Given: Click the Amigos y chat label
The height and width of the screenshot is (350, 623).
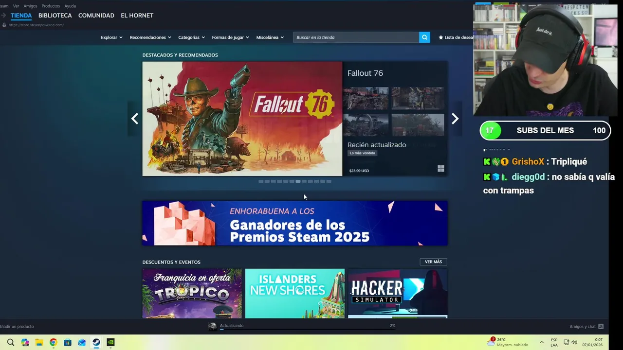Looking at the screenshot, I should pyautogui.click(x=583, y=327).
